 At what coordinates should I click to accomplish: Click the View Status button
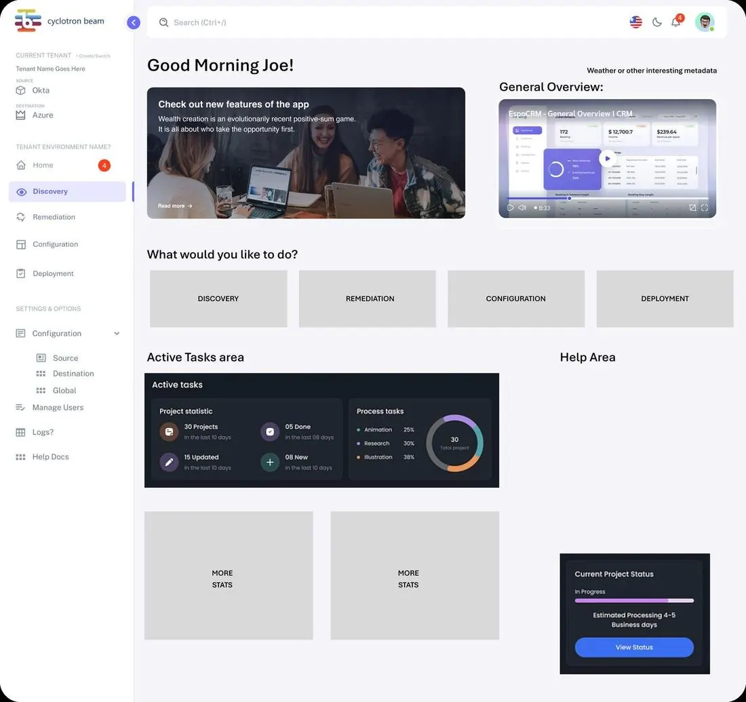click(634, 647)
